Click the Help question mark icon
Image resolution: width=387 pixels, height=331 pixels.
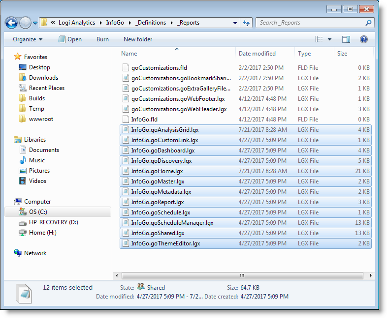click(364, 39)
